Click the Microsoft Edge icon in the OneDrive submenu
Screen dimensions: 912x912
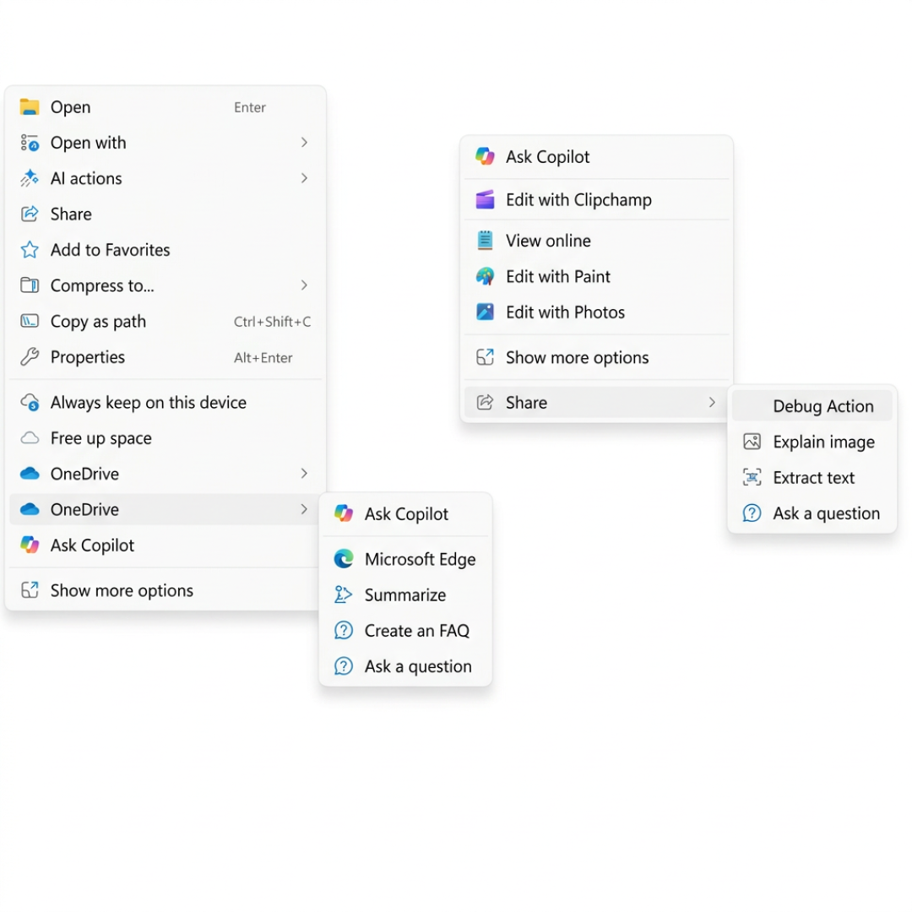[x=344, y=559]
